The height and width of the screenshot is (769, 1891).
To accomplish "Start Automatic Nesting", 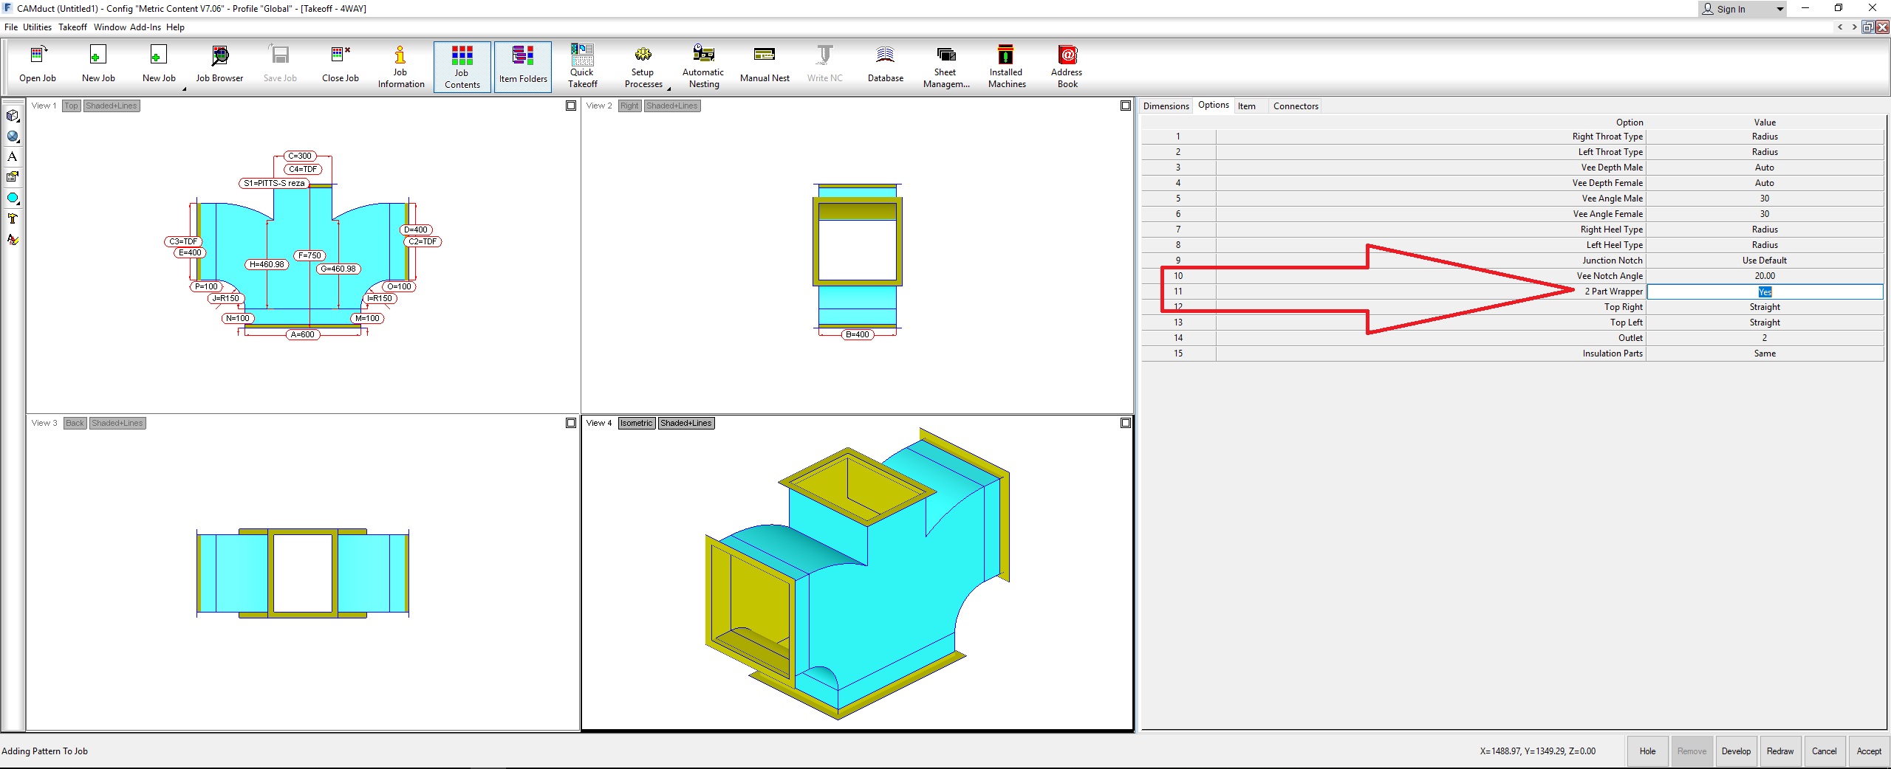I will [x=702, y=65].
